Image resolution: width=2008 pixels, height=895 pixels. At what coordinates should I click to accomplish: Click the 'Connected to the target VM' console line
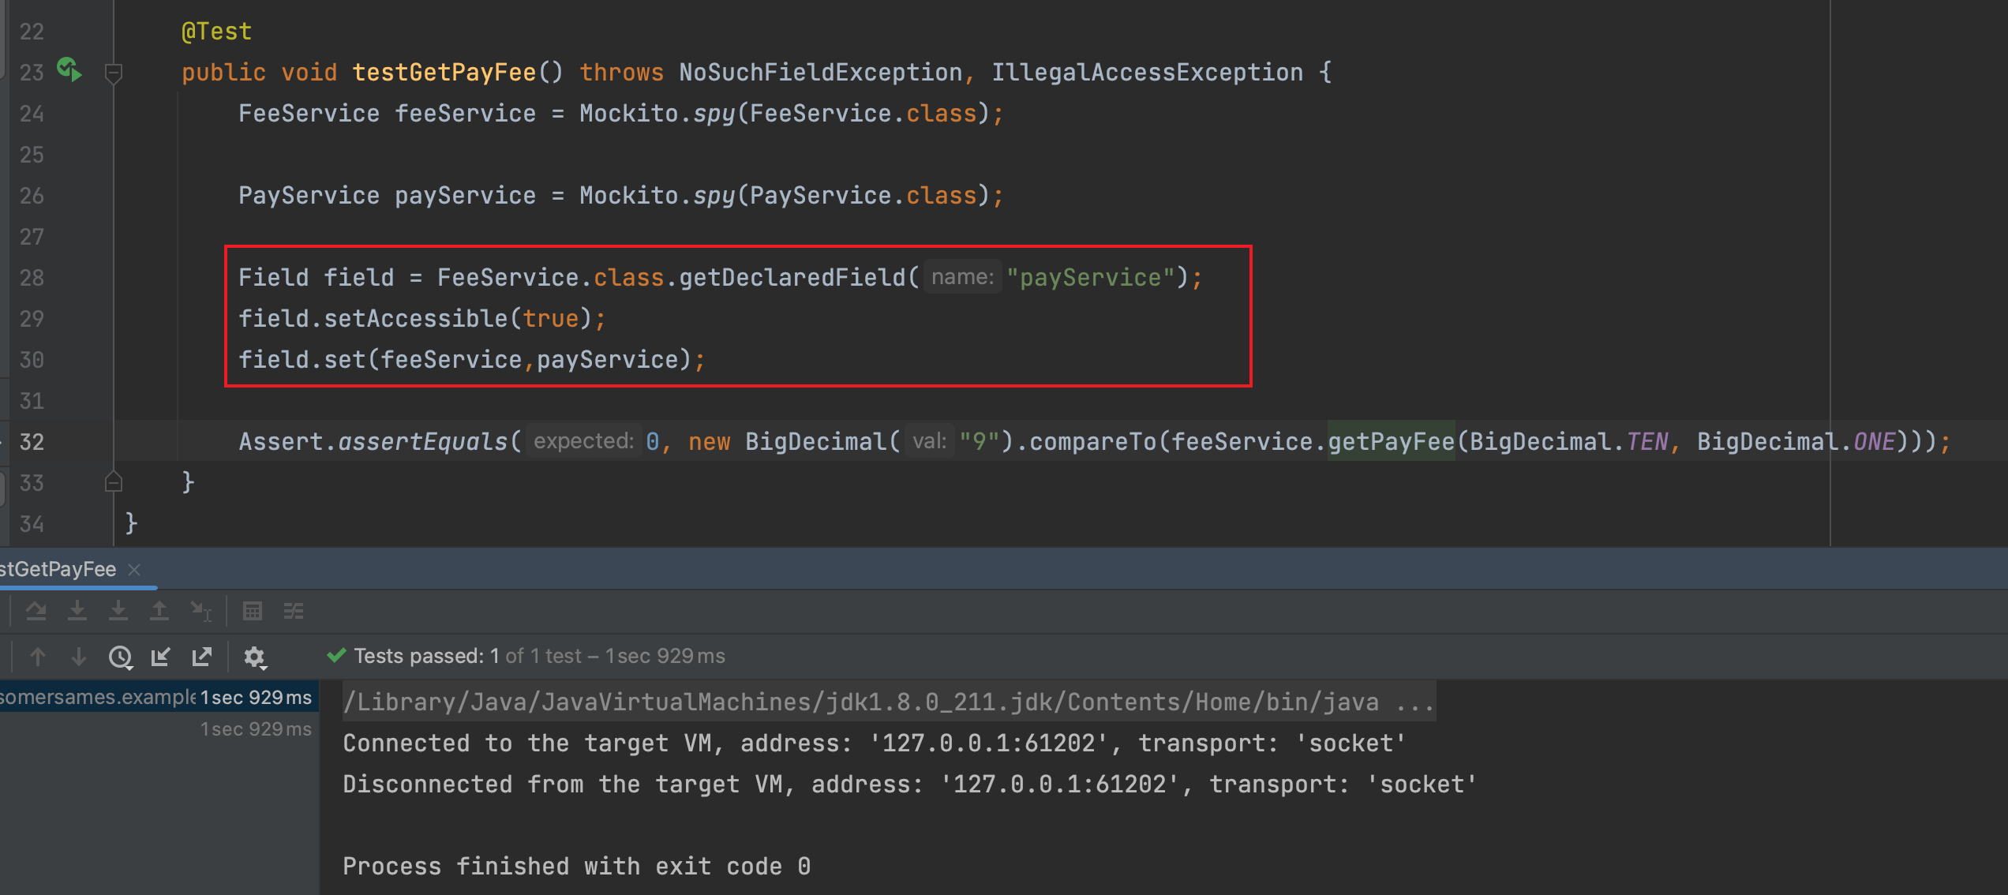point(875,743)
